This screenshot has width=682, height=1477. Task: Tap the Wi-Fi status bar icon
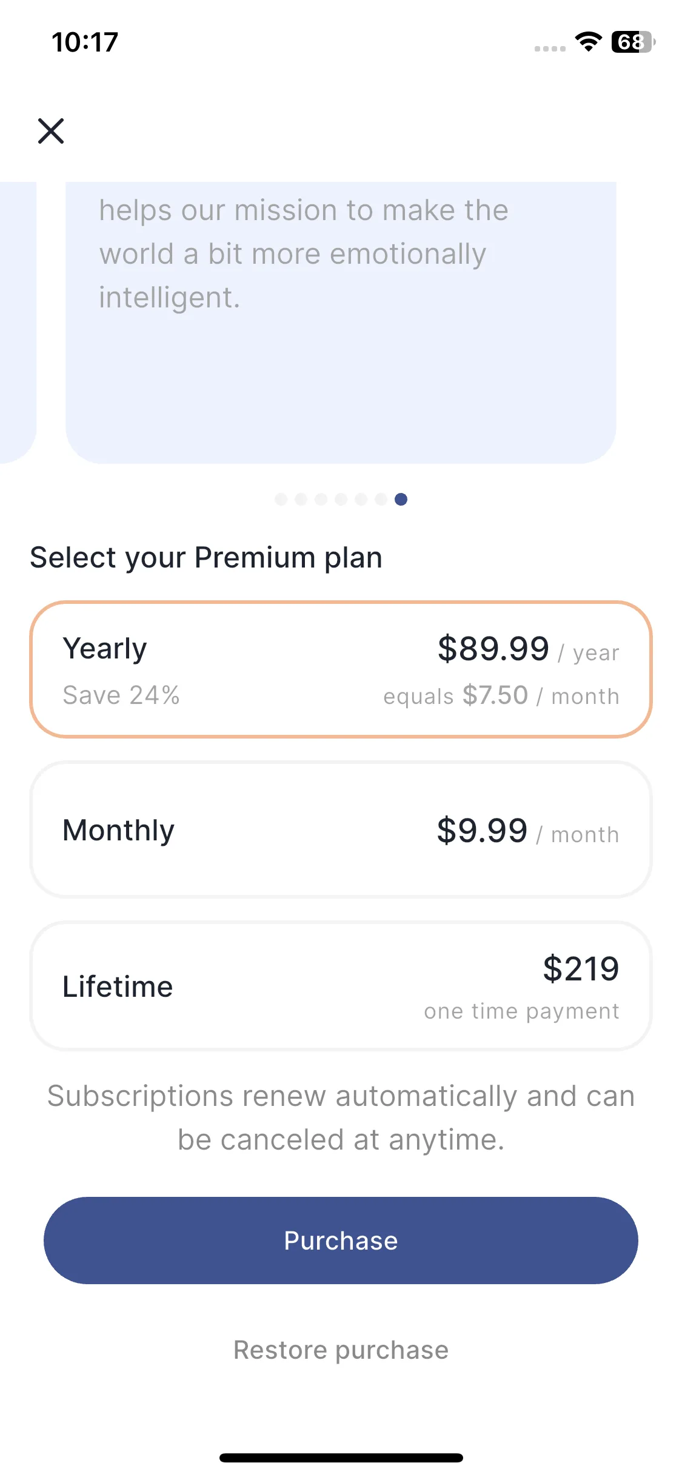click(588, 42)
